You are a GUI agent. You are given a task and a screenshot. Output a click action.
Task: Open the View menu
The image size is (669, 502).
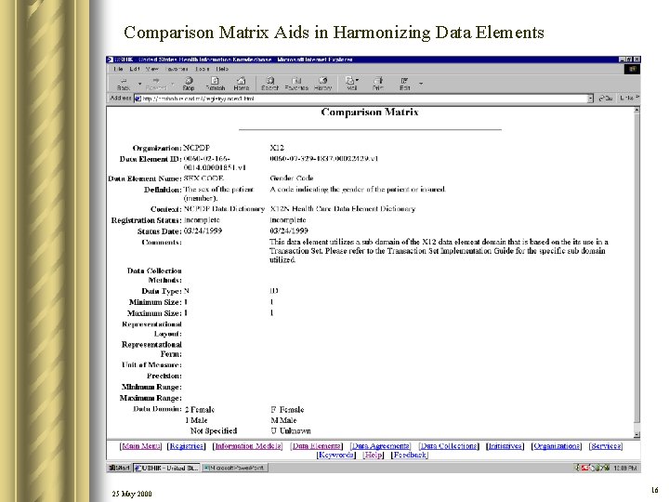click(151, 69)
